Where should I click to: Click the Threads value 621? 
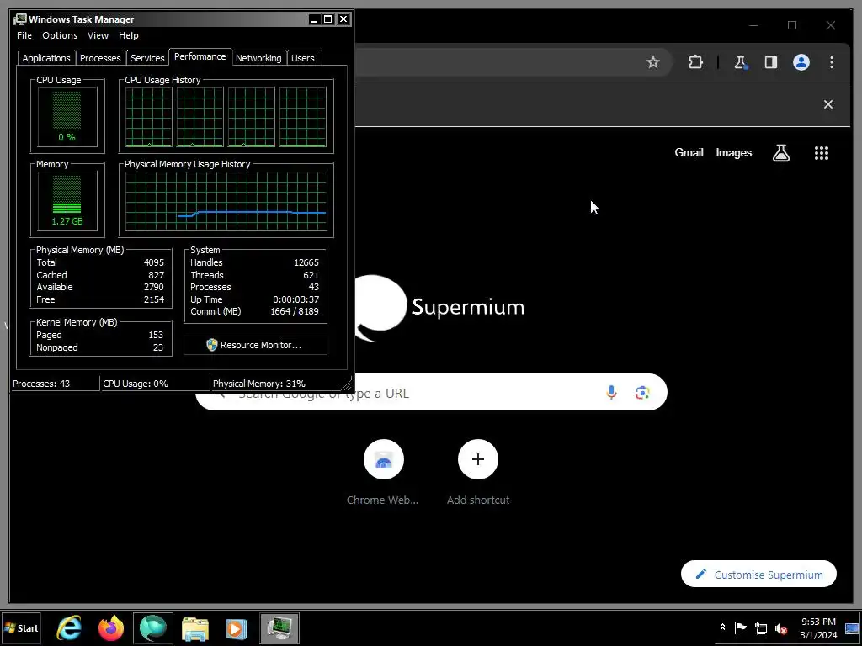[x=311, y=275]
